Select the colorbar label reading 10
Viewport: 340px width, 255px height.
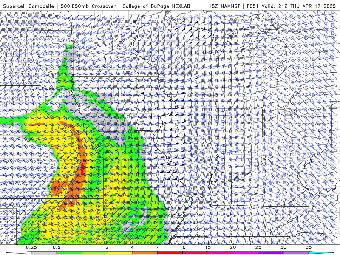(x=183, y=247)
